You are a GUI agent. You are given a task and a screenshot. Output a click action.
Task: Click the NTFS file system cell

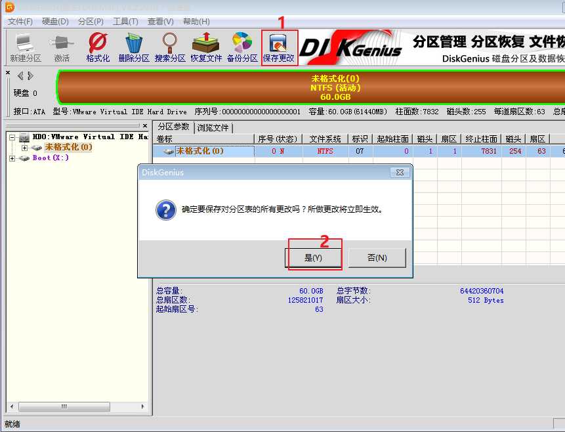[325, 151]
